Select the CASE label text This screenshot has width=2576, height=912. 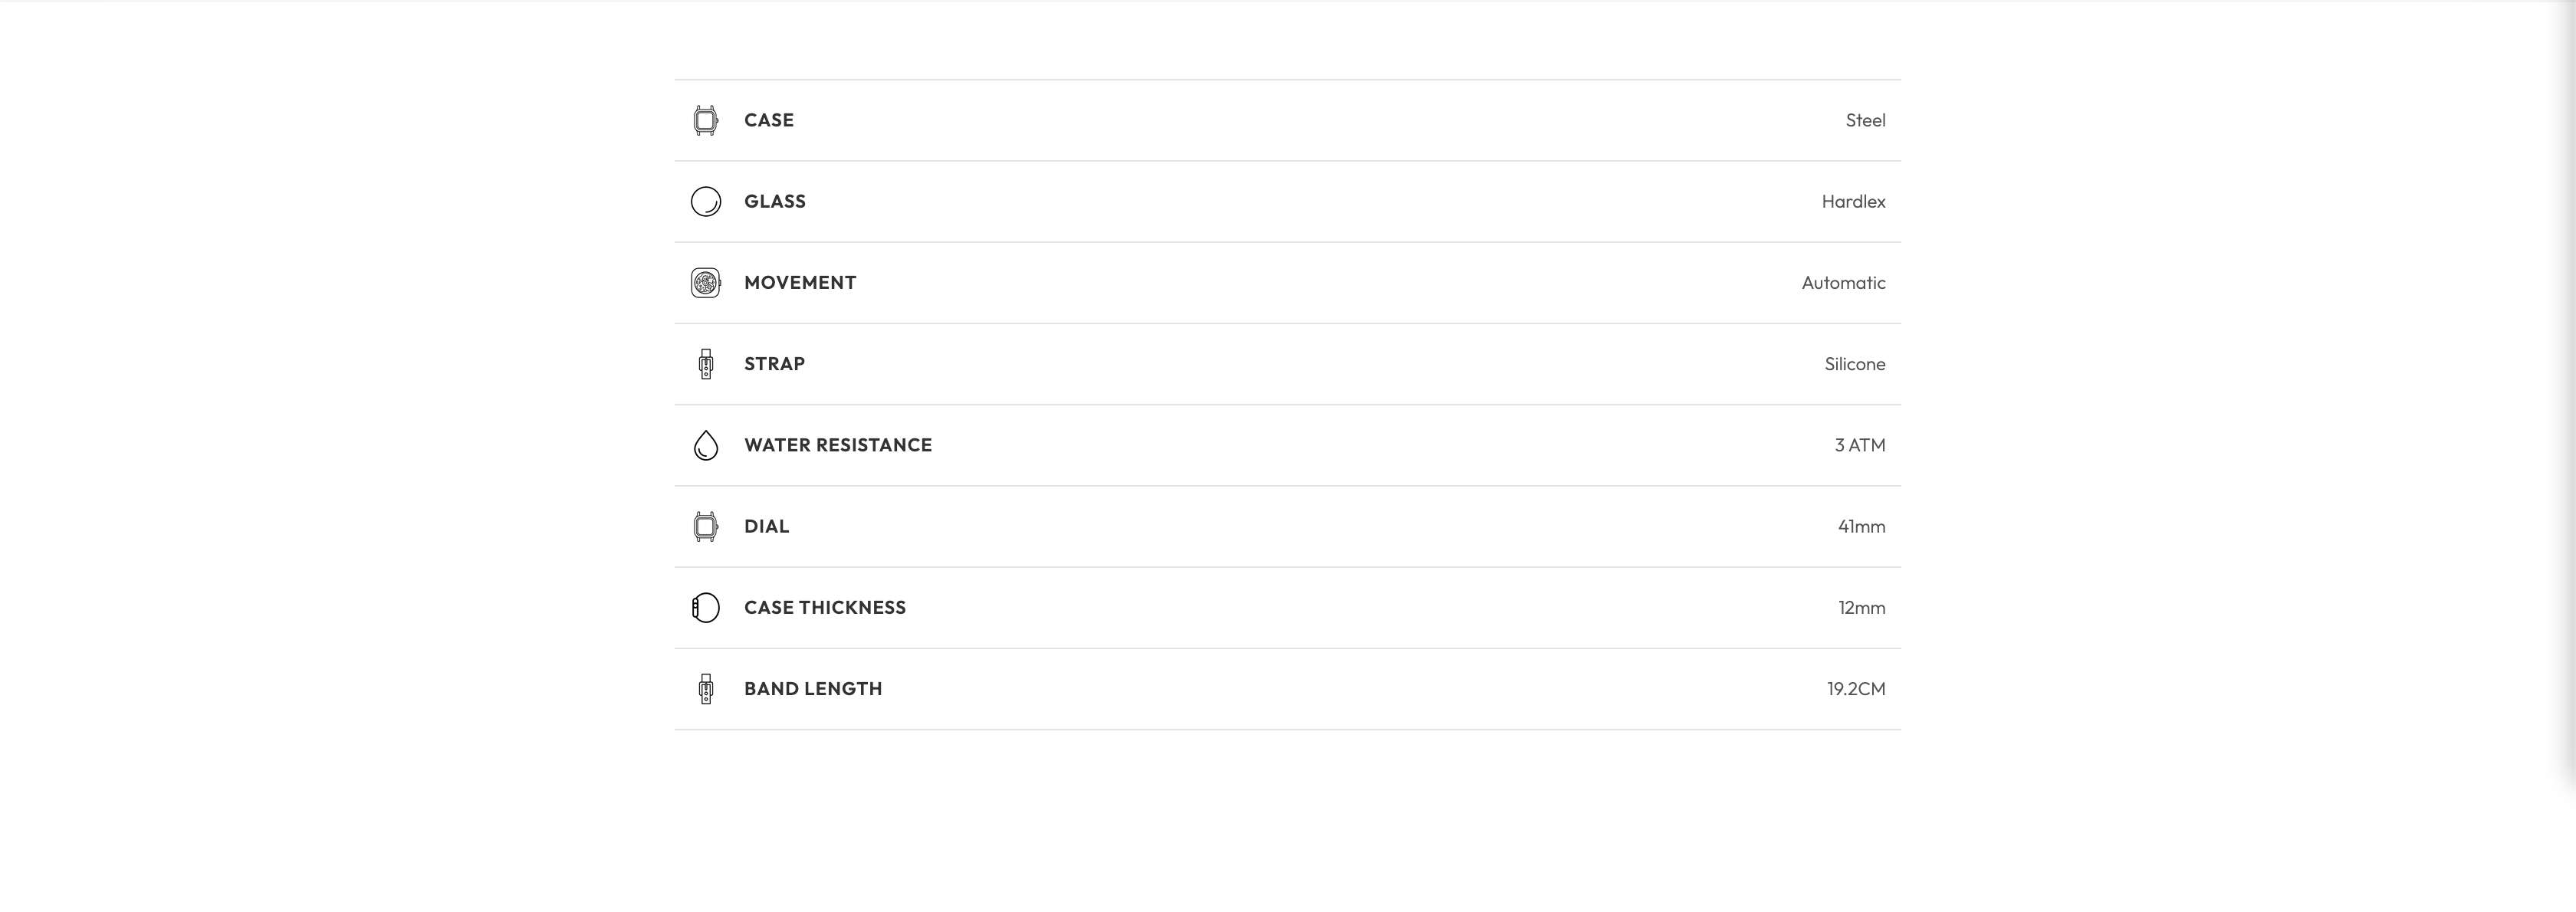[x=768, y=120]
